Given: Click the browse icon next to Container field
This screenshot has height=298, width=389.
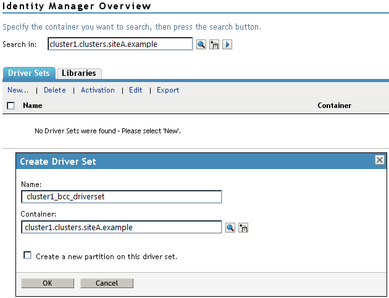Looking at the screenshot, I should pos(230,228).
